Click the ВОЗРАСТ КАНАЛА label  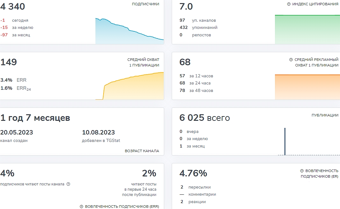tap(142, 151)
